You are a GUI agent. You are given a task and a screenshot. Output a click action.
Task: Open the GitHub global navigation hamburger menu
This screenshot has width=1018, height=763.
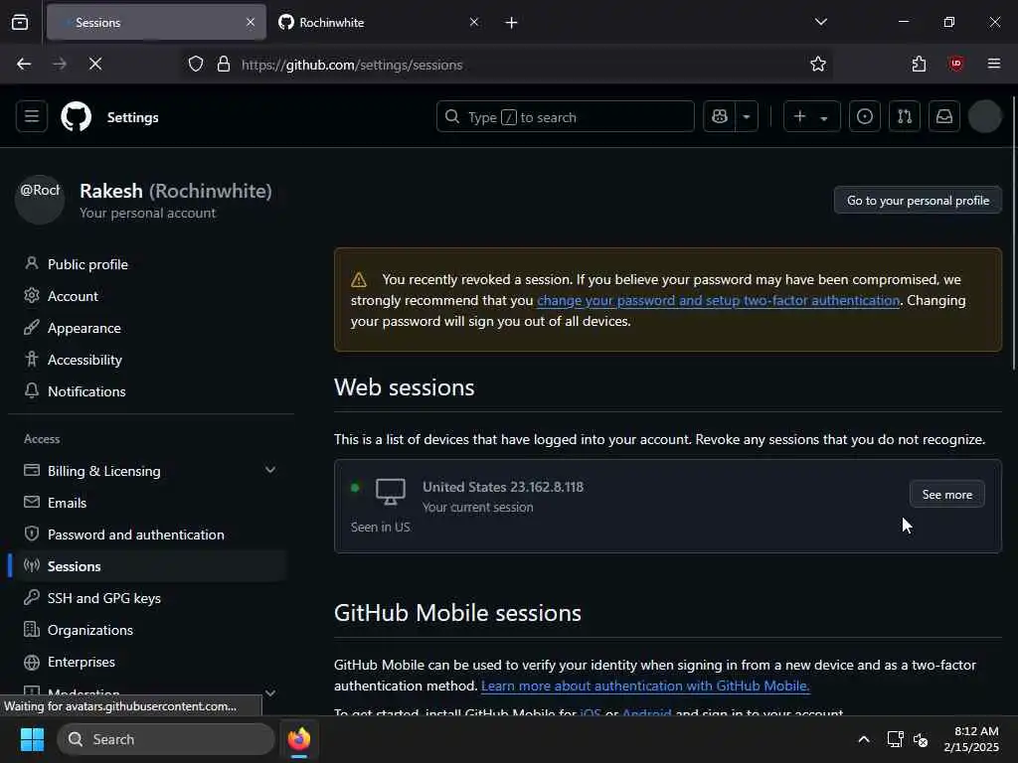(32, 117)
